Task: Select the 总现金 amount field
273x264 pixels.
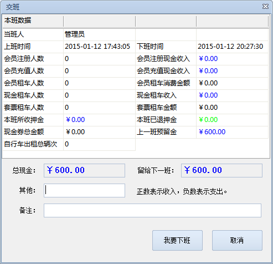Action: tap(84, 170)
